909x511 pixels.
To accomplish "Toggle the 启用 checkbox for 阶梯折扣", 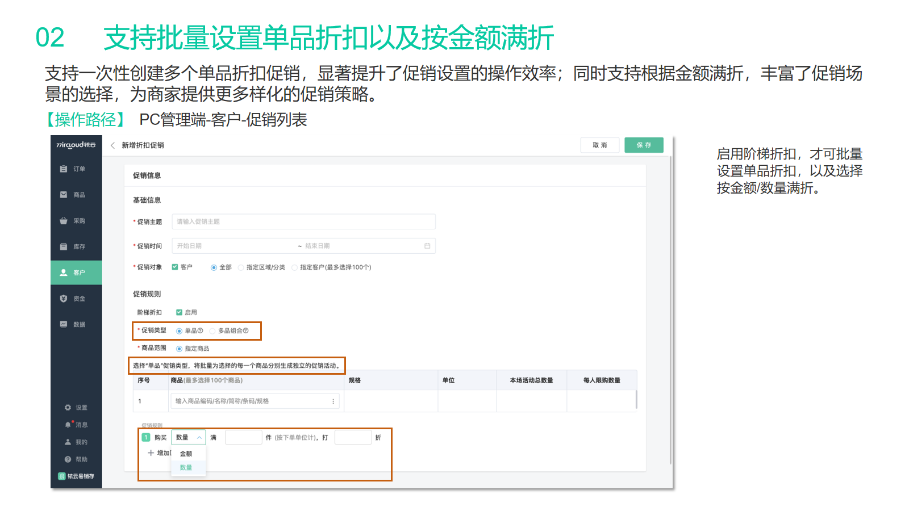I will pyautogui.click(x=179, y=312).
